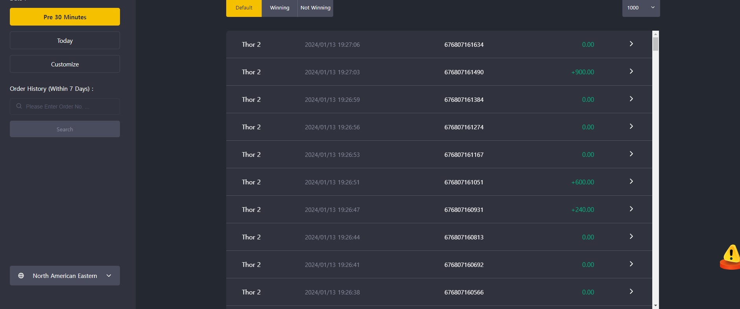Select order number 676807161634

click(464, 45)
